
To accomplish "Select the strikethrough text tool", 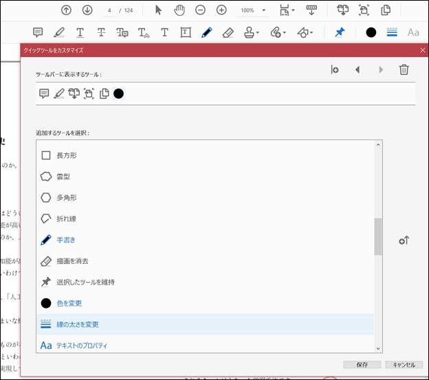I will [x=101, y=32].
